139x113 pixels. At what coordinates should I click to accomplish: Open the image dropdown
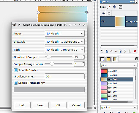coord(65,33)
